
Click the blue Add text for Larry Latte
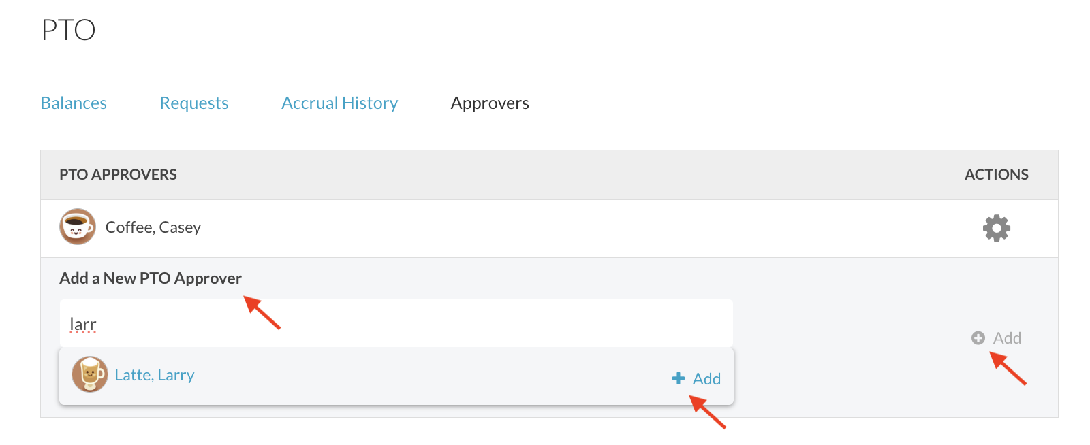[706, 378]
